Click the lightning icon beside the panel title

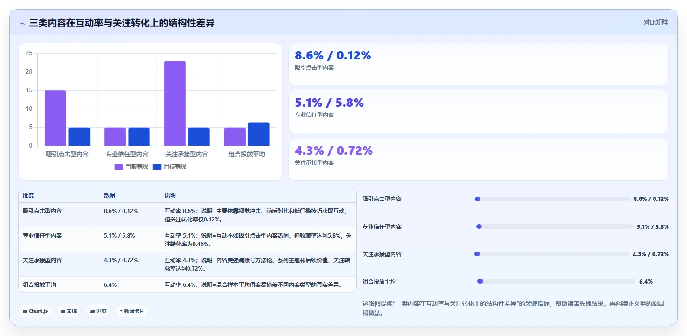pos(22,23)
